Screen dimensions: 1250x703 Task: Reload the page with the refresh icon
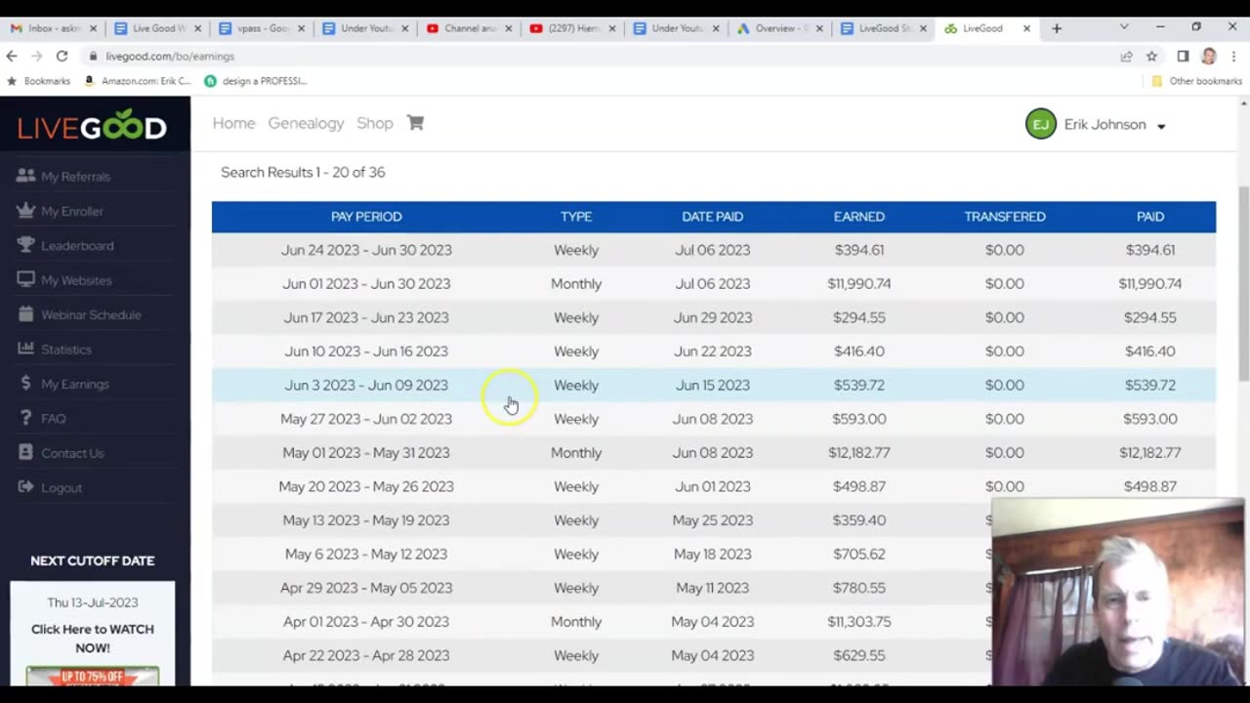[x=62, y=56]
